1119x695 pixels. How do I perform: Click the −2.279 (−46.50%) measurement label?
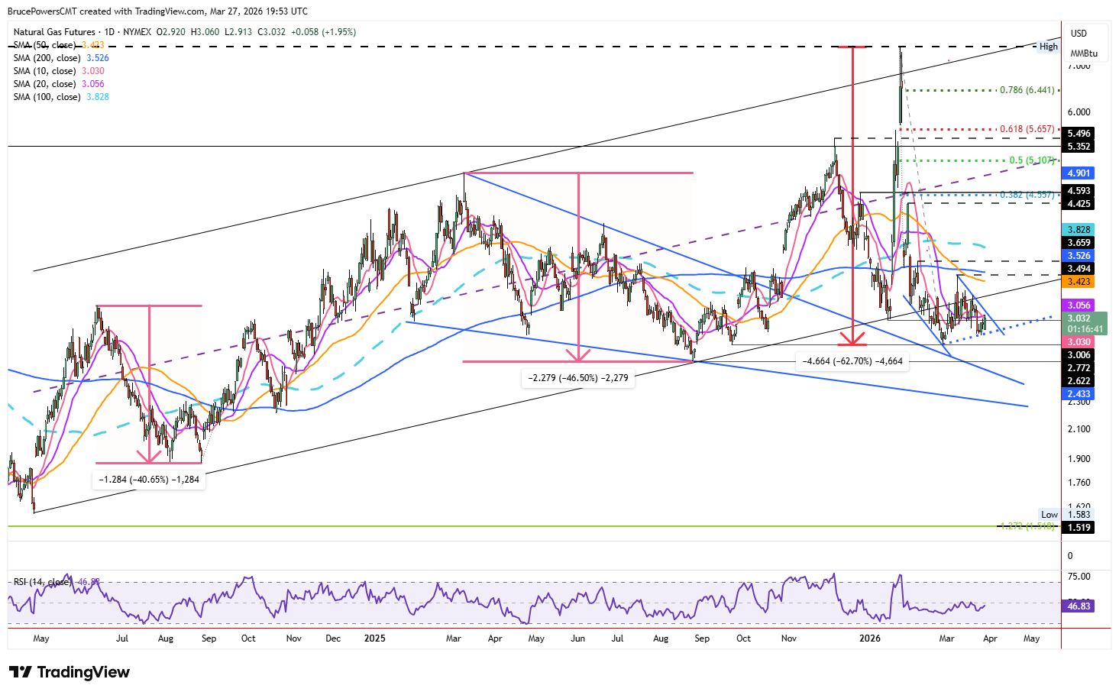578,378
